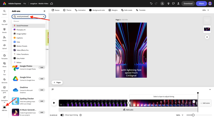Open the Assets panel
Image resolution: width=214 pixels, height=118 pixels.
point(4,38)
